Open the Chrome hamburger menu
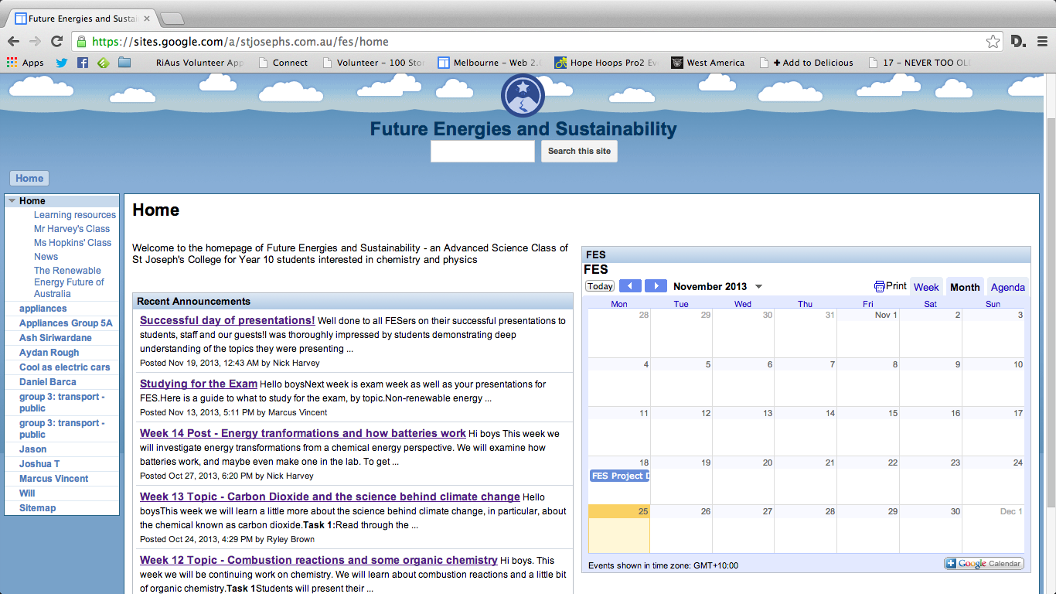Image resolution: width=1056 pixels, height=594 pixels. pos(1042,42)
